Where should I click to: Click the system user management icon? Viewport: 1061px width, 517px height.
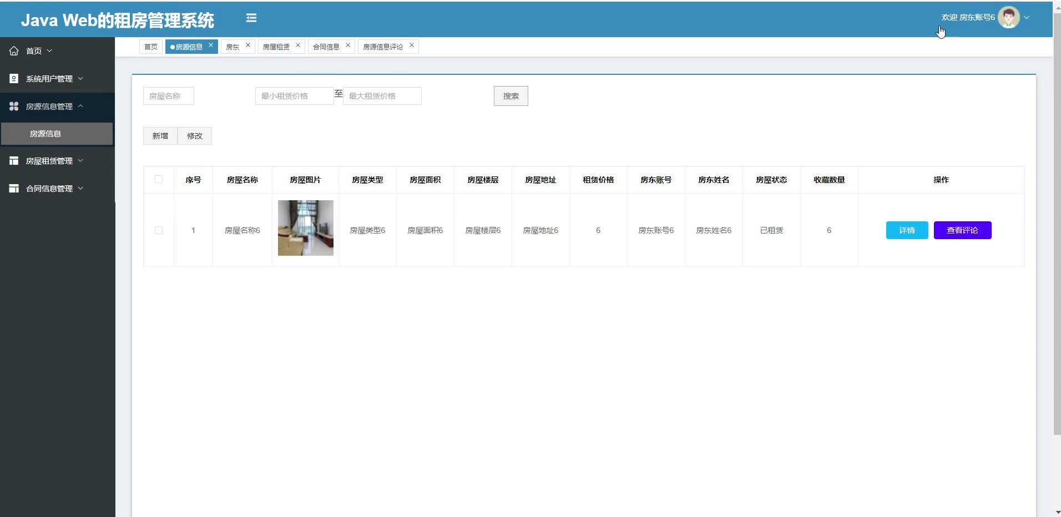(14, 79)
